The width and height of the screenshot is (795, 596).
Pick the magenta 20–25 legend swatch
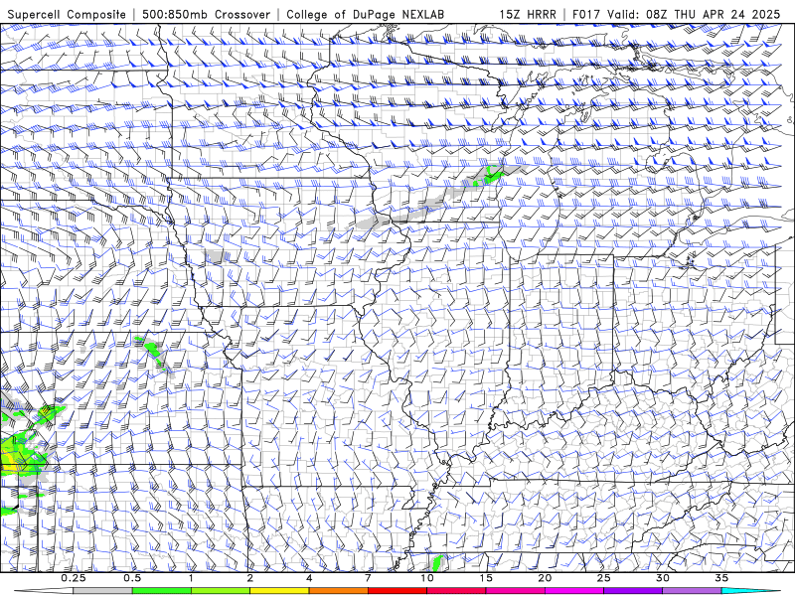[x=574, y=591]
